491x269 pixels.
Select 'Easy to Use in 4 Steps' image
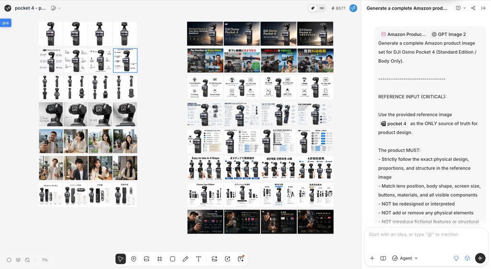click(205, 168)
